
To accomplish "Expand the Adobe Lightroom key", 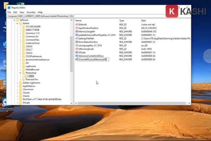I will pos(17,82).
